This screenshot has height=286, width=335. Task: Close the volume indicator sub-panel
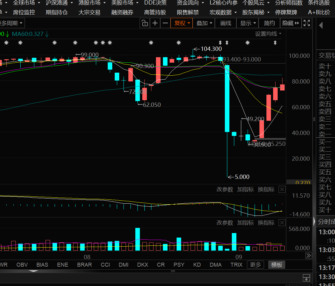282,223
